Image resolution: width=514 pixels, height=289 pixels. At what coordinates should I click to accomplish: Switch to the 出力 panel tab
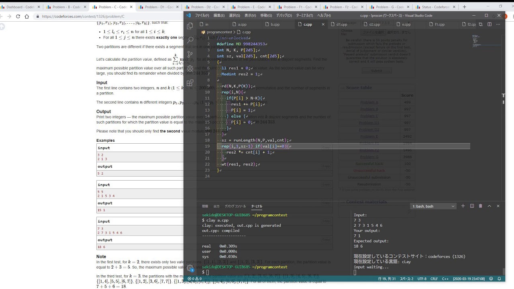216,206
